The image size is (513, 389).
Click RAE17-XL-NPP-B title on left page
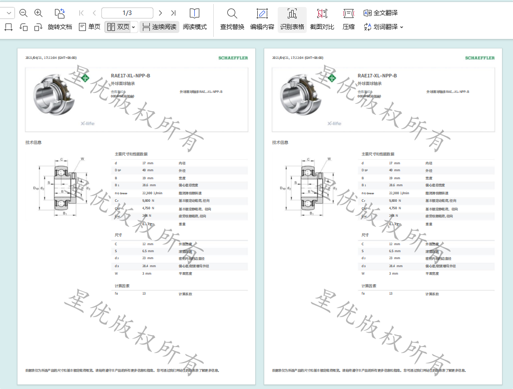coord(130,75)
